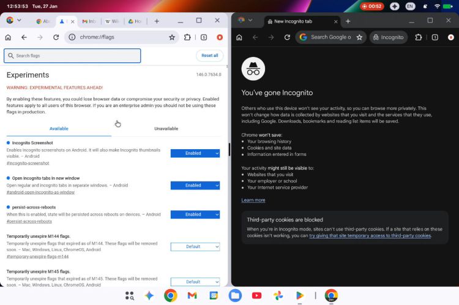Open Gmail from the taskbar

click(x=192, y=296)
